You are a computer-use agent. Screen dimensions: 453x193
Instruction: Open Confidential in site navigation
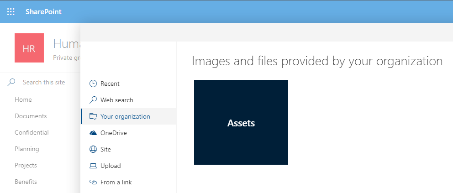(32, 132)
